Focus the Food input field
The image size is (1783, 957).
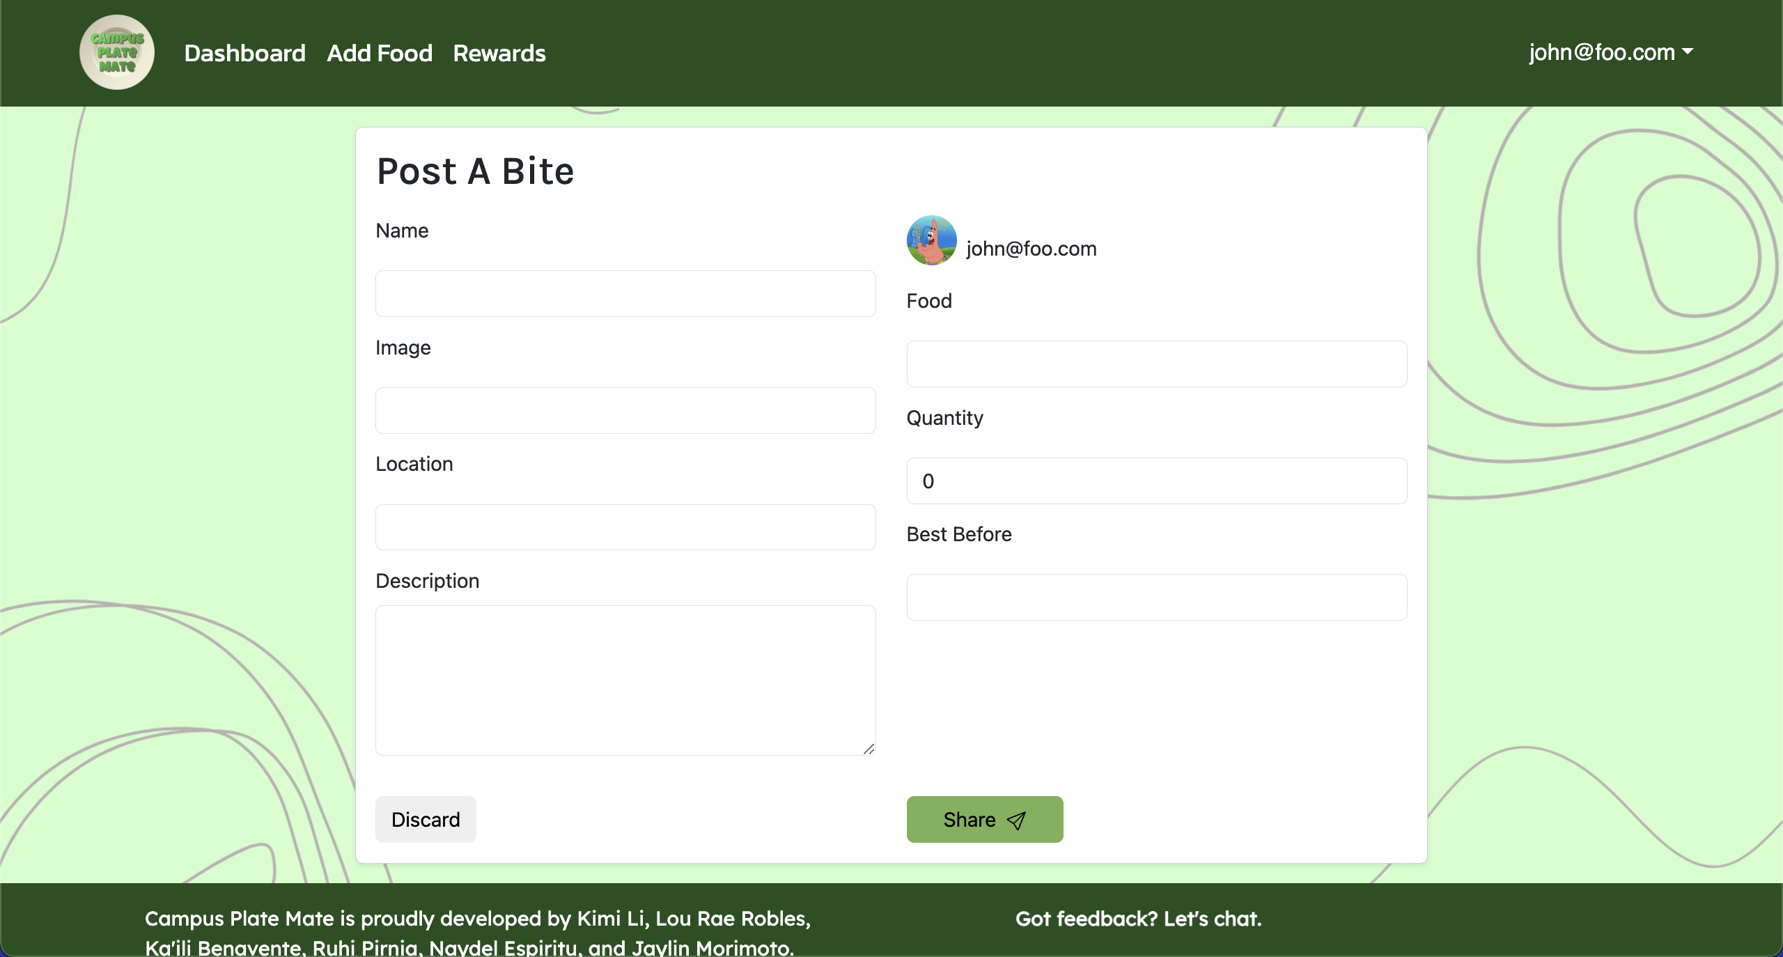click(1157, 364)
